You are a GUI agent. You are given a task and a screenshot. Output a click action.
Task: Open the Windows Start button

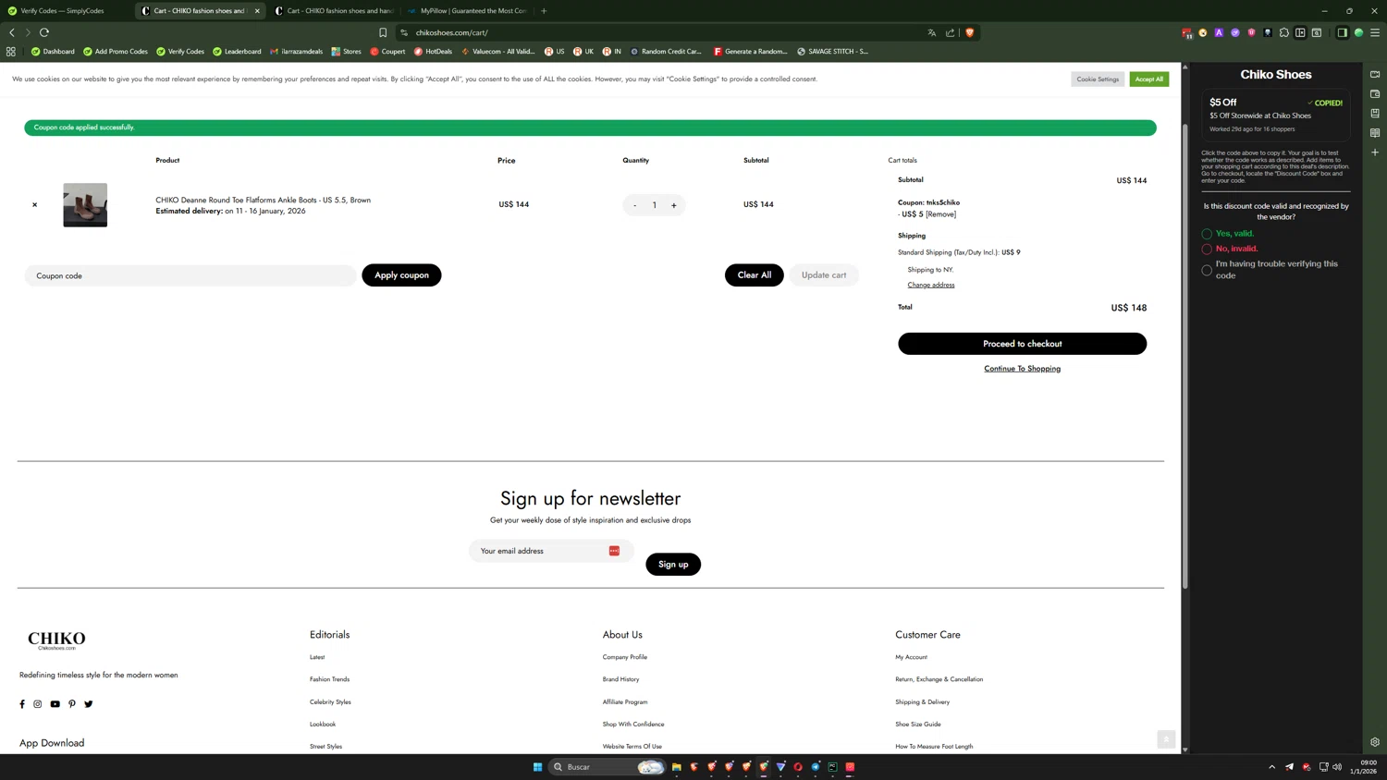[537, 767]
